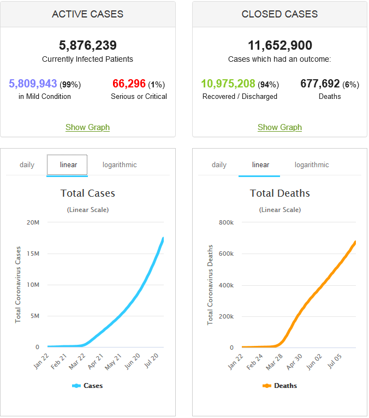Screen dimensions: 369x418
Task: Toggle the Deaths legend item
Action: 279,385
